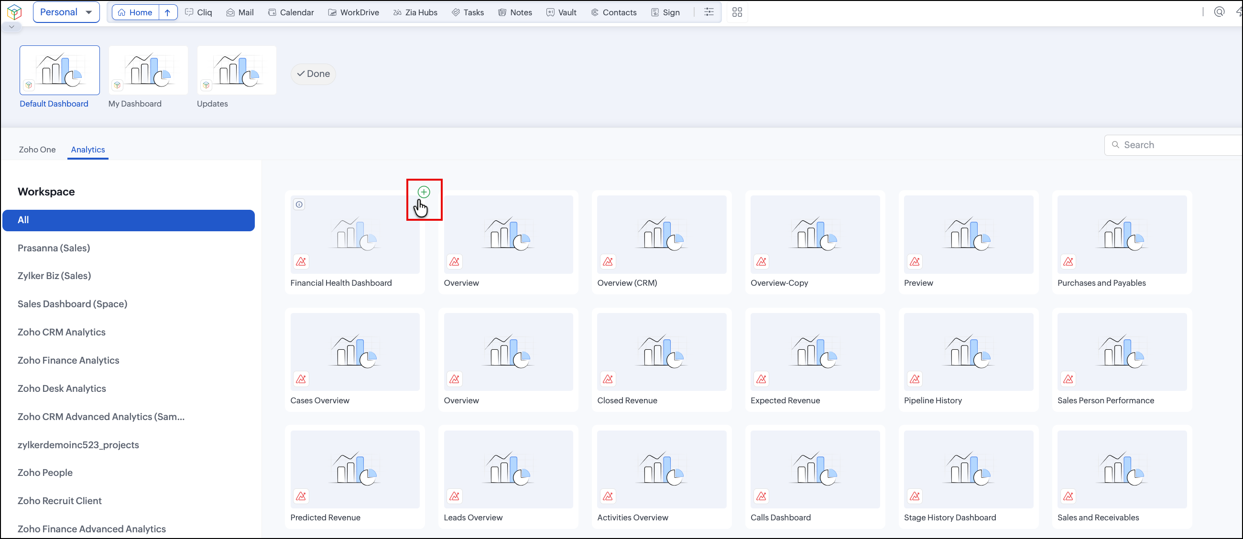Select All in the Workspace list
The image size is (1243, 539).
[128, 220]
